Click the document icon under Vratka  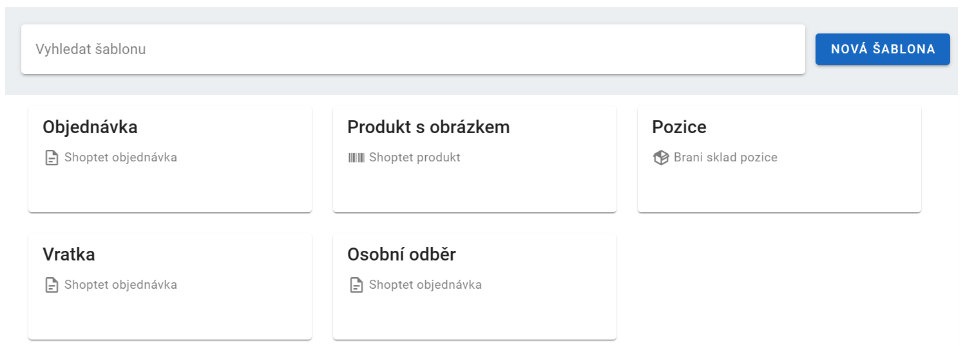pyautogui.click(x=52, y=285)
